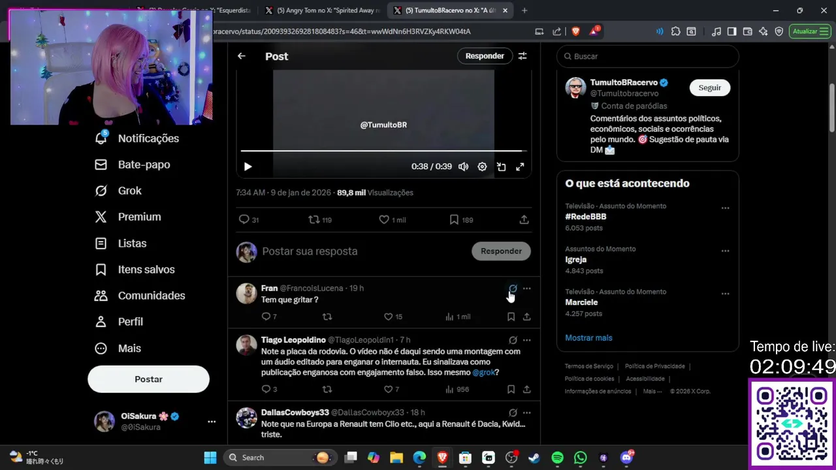Open more options on DallasCowboys33's reply

526,413
